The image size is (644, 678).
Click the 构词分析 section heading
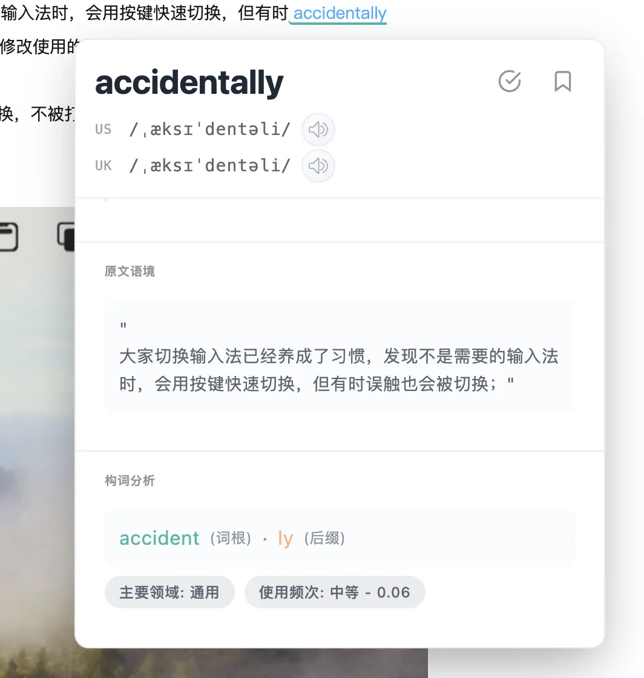130,481
